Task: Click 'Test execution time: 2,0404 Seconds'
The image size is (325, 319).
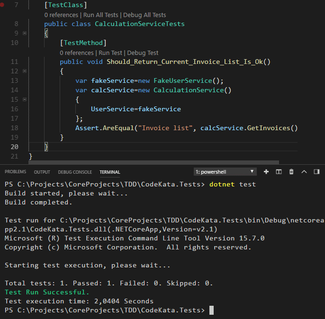Action: pyautogui.click(x=79, y=301)
